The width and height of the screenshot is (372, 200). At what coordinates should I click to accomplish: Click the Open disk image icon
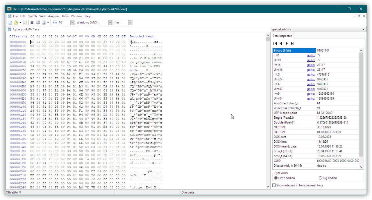click(x=44, y=22)
